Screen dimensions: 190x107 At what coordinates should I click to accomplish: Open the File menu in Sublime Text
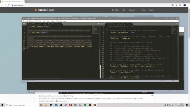[x=23, y=21]
